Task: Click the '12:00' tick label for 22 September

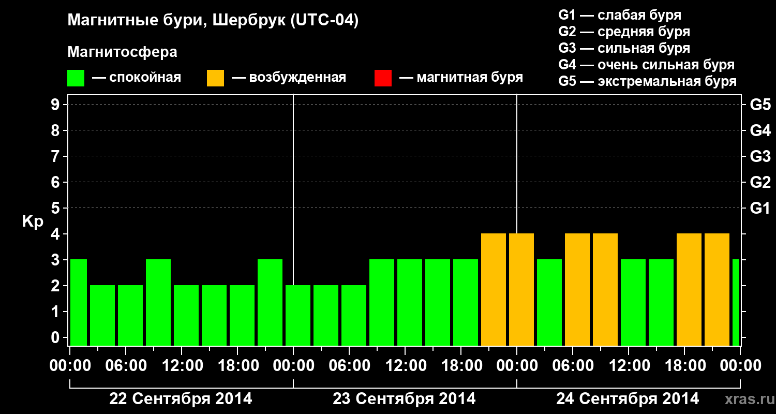Action: click(x=182, y=365)
